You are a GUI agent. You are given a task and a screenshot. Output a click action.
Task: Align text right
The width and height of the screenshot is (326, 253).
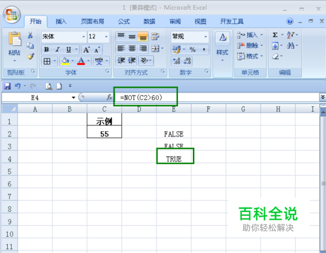[x=143, y=48]
